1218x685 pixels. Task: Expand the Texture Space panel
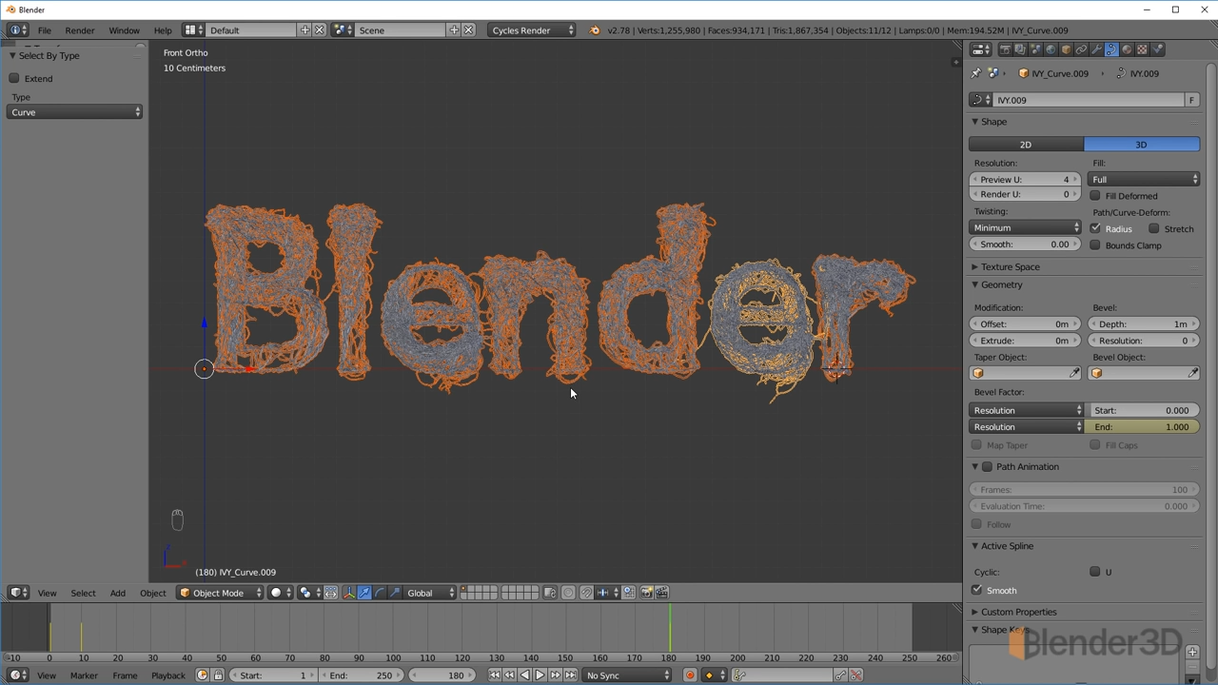[1010, 267]
